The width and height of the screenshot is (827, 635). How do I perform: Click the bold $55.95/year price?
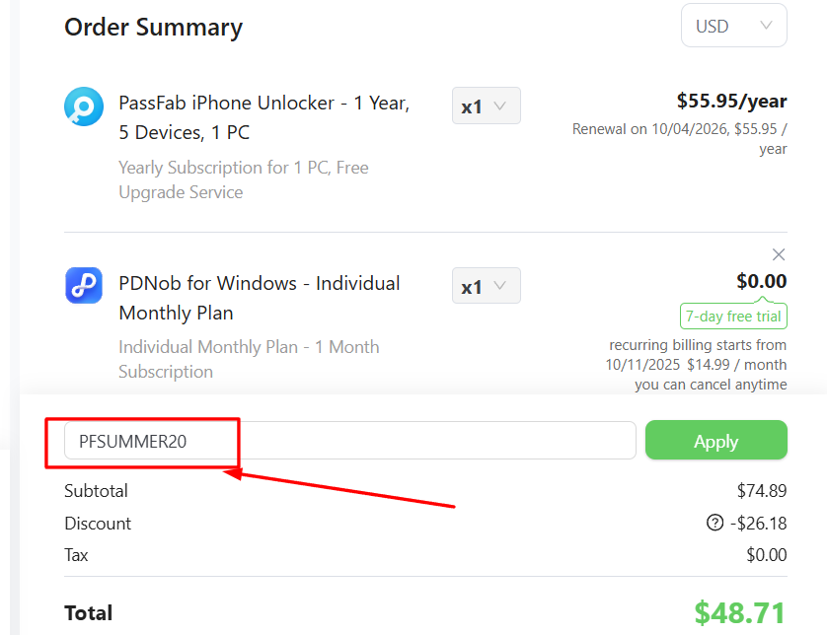pos(731,101)
